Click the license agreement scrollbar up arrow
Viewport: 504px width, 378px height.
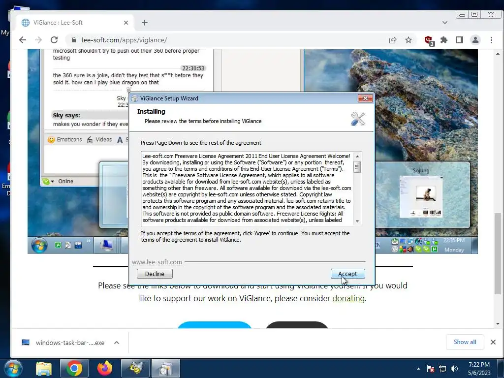357,156
